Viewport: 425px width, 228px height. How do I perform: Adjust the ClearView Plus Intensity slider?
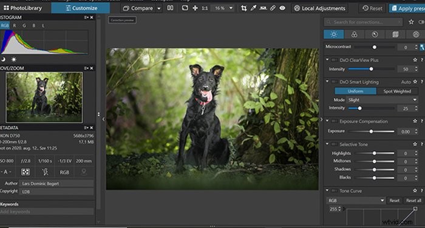pos(372,69)
